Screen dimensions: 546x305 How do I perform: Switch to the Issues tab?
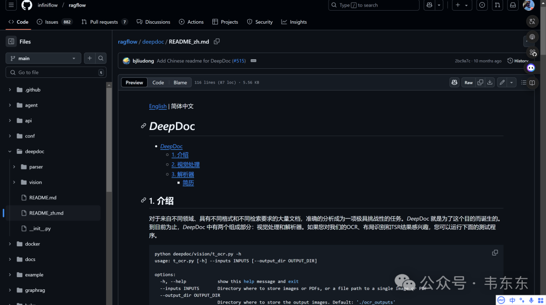(x=54, y=22)
